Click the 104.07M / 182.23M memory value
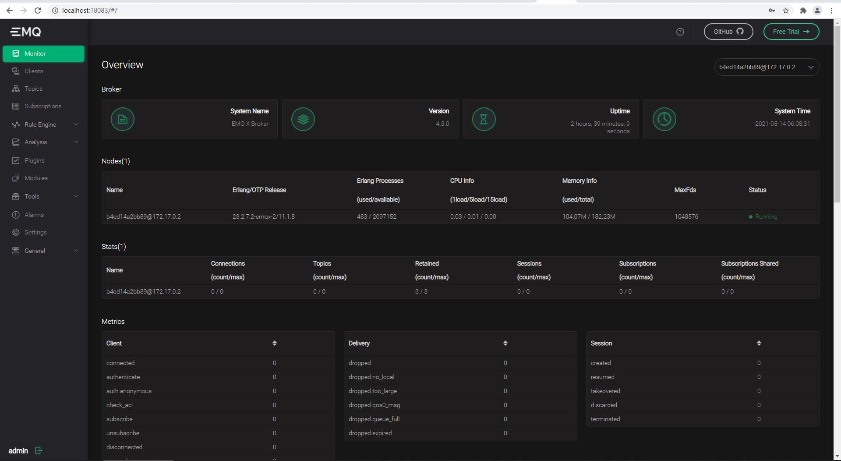Image resolution: width=841 pixels, height=461 pixels. tap(589, 216)
